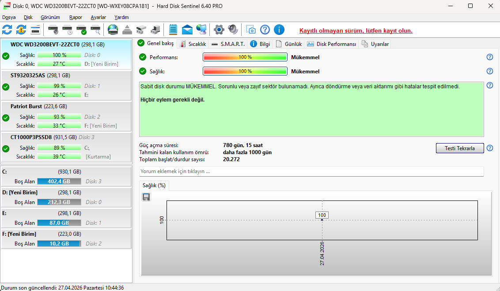This screenshot has width=500, height=291.
Task: Click the blue info about icon
Action: [x=279, y=30]
